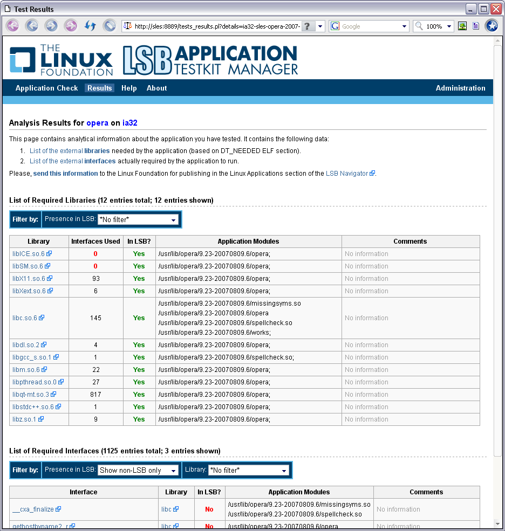
Task: Open the Help navigation item
Action: point(129,88)
